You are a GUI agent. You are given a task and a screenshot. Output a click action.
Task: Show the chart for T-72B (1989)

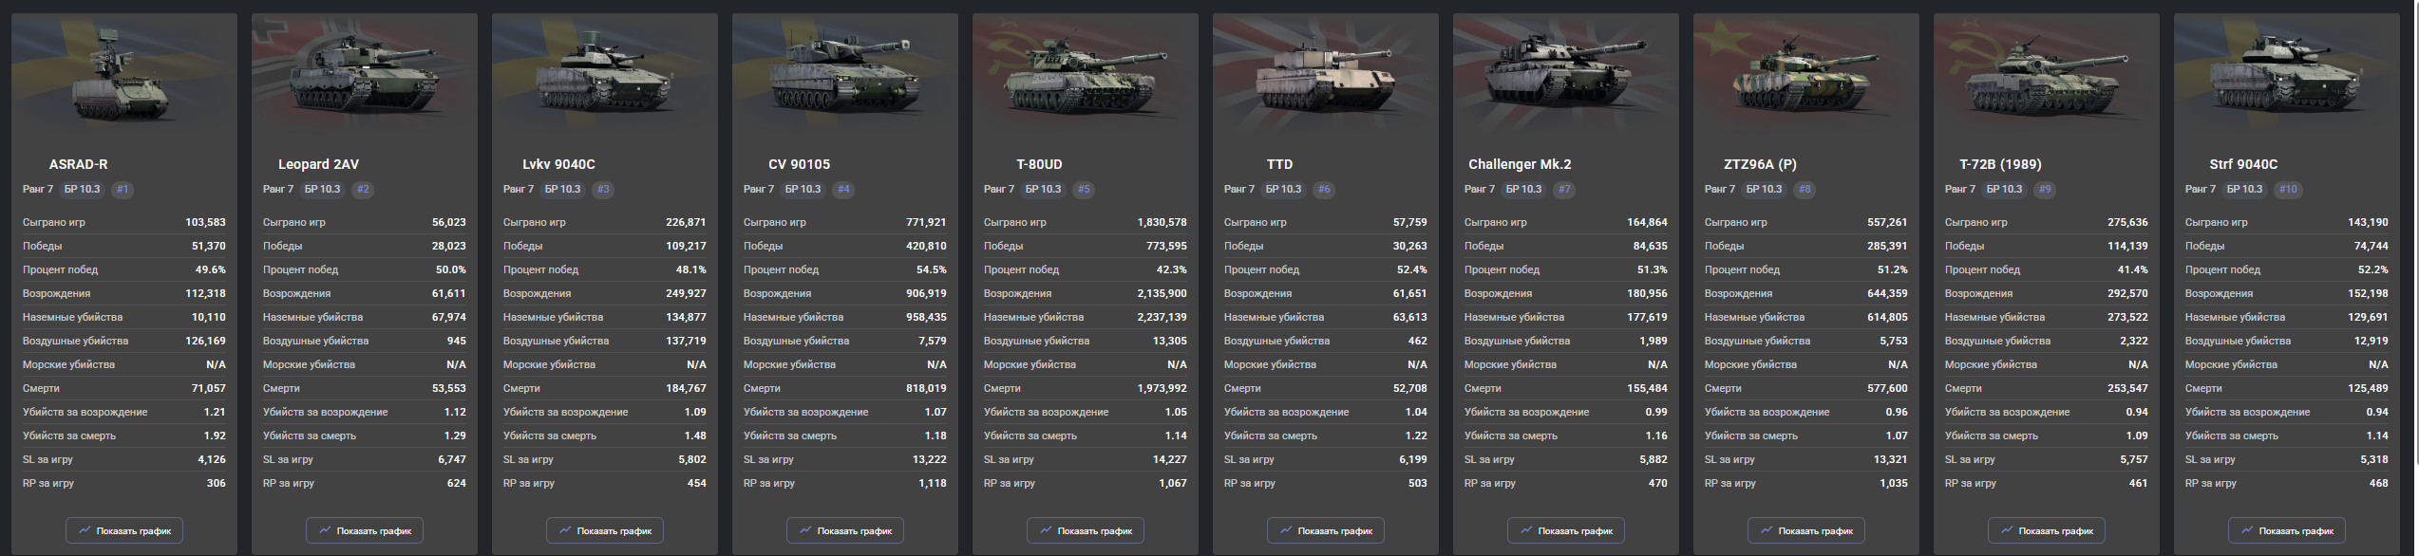click(2047, 530)
